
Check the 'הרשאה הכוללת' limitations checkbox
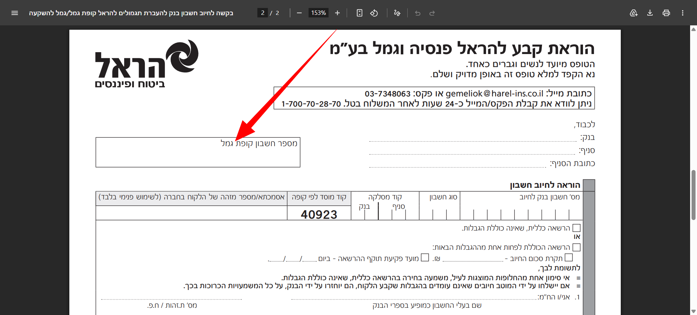click(576, 247)
